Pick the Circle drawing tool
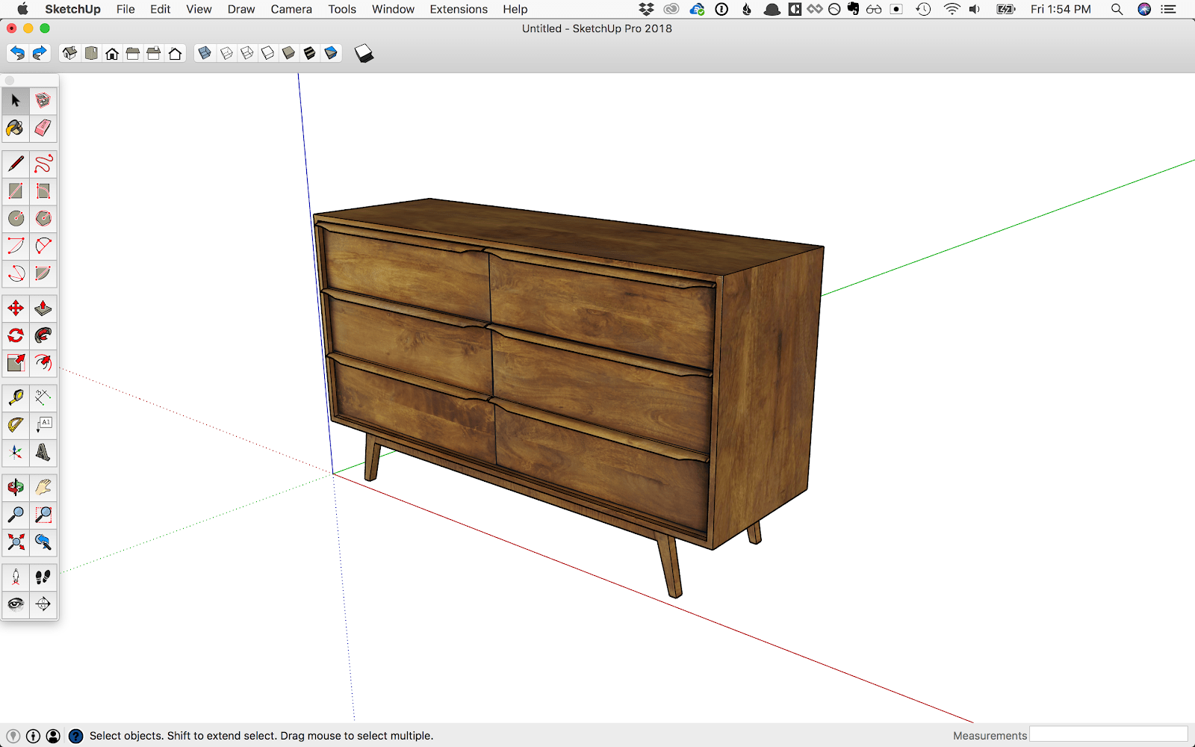The image size is (1195, 747). pos(16,218)
